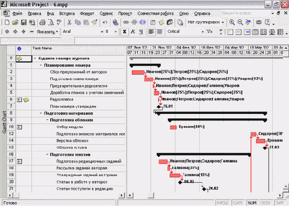
Task: Click the Save icon in toolbar
Action: tap(24, 22)
